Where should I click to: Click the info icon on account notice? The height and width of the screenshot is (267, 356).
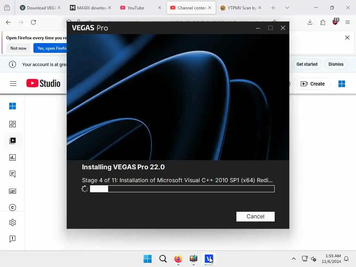click(x=13, y=64)
